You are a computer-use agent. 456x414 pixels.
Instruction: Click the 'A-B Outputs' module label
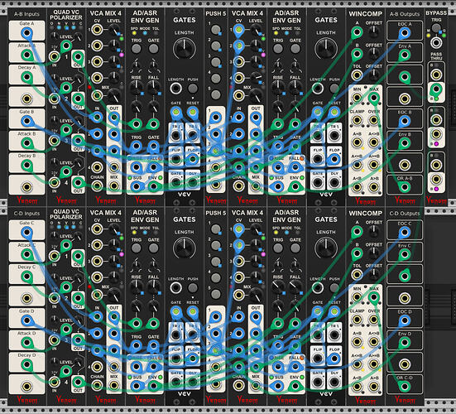coord(405,14)
